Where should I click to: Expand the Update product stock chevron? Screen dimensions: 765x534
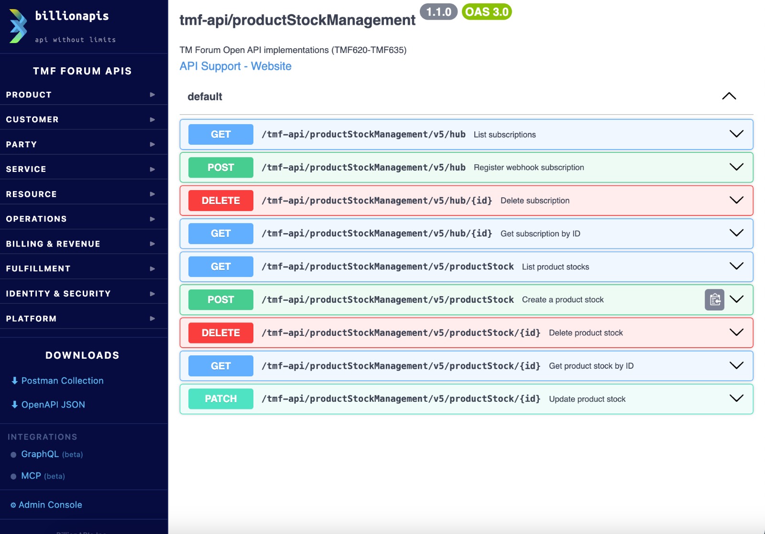coord(736,398)
